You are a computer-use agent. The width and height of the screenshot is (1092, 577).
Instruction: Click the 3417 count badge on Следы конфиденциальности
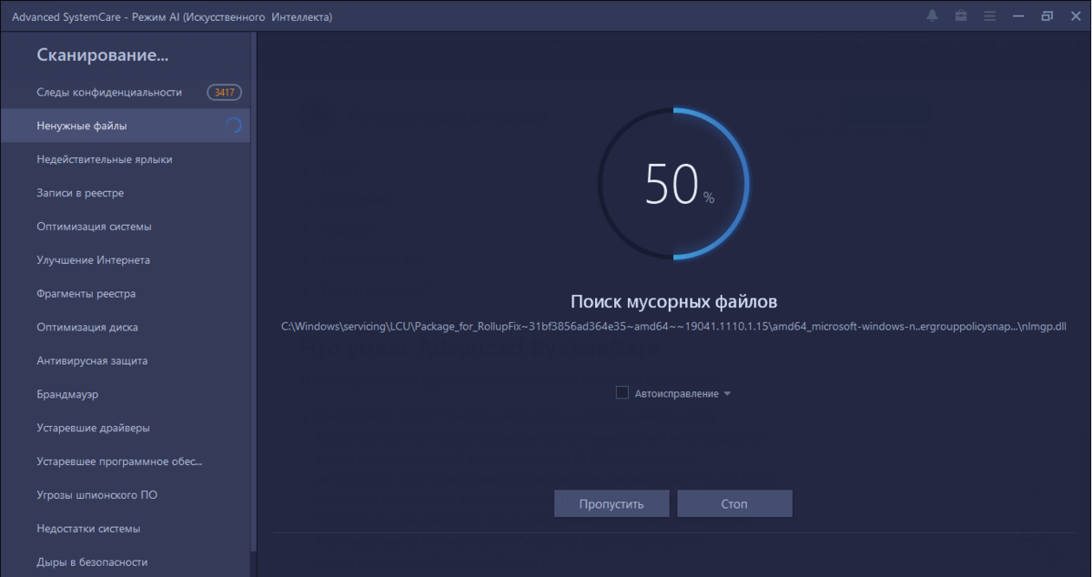point(224,92)
